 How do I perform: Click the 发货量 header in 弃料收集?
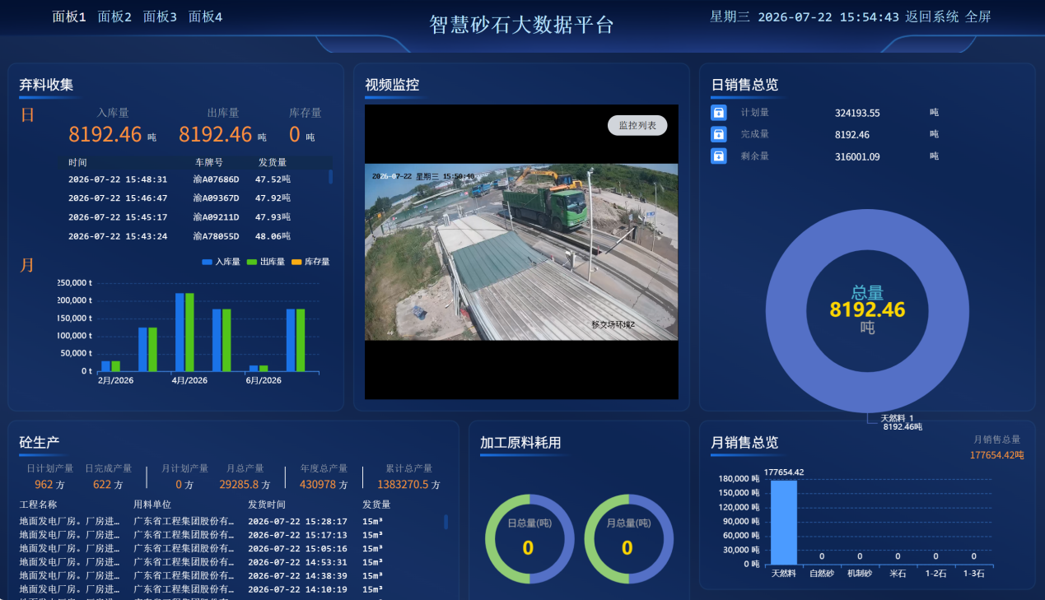[273, 162]
